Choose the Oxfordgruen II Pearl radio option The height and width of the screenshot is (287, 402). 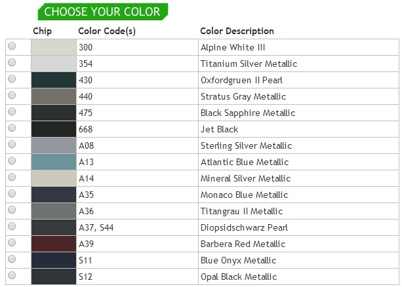coord(12,79)
